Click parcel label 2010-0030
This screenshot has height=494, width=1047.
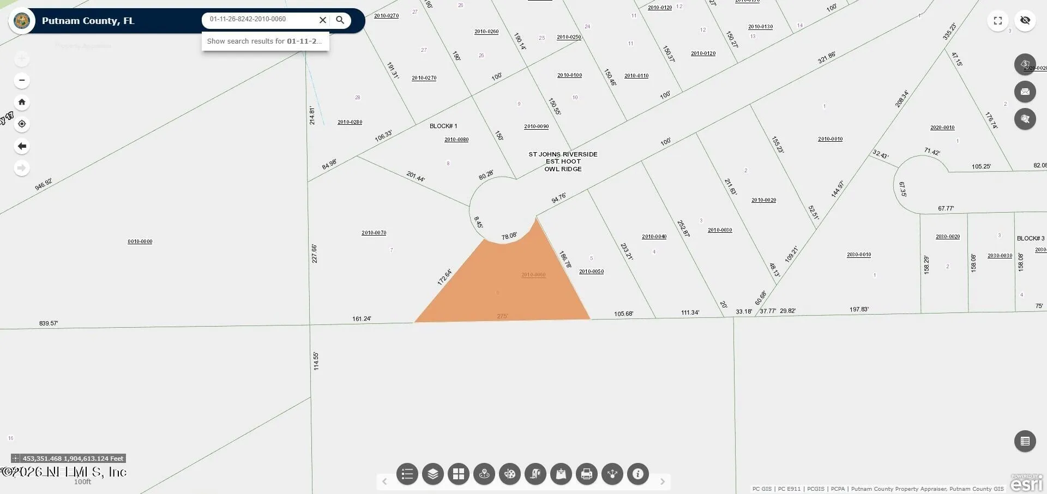click(720, 230)
